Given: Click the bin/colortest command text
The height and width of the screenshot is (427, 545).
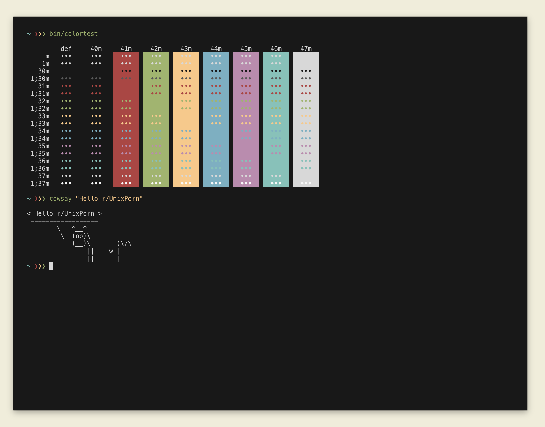Looking at the screenshot, I should [x=74, y=34].
